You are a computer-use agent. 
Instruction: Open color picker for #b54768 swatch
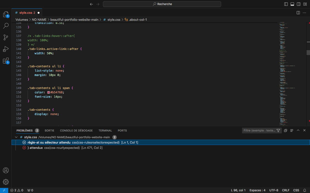[x=48, y=92]
